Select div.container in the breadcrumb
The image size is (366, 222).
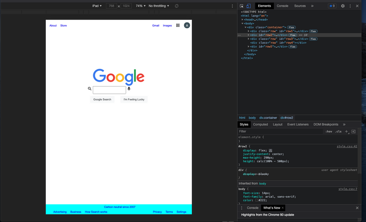pos(268,118)
